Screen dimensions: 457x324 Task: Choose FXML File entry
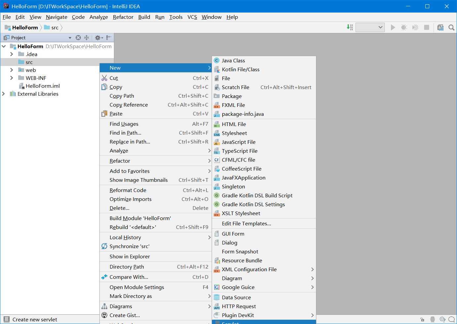coord(264,105)
